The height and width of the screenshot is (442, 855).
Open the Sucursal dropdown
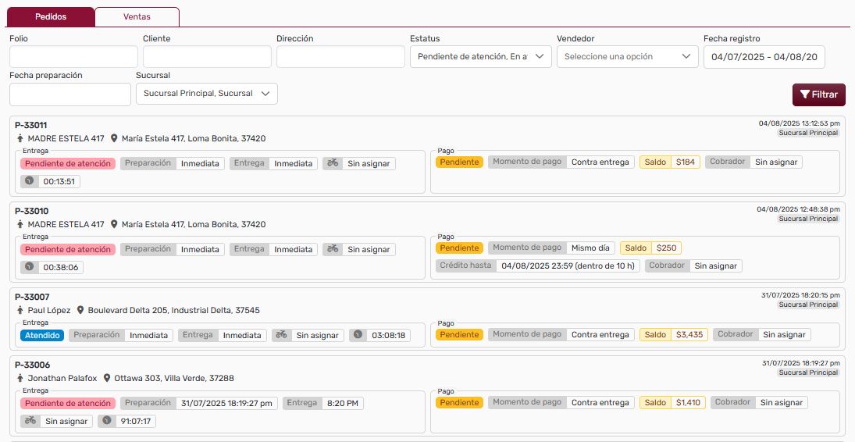pyautogui.click(x=206, y=94)
